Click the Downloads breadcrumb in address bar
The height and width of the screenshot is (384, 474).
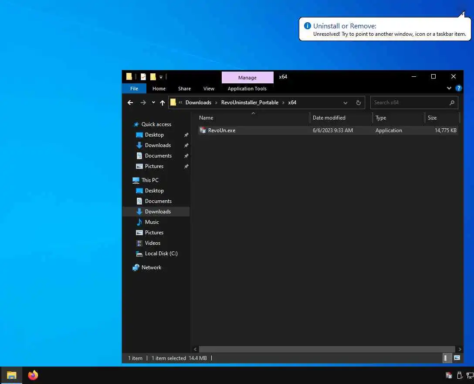[198, 103]
